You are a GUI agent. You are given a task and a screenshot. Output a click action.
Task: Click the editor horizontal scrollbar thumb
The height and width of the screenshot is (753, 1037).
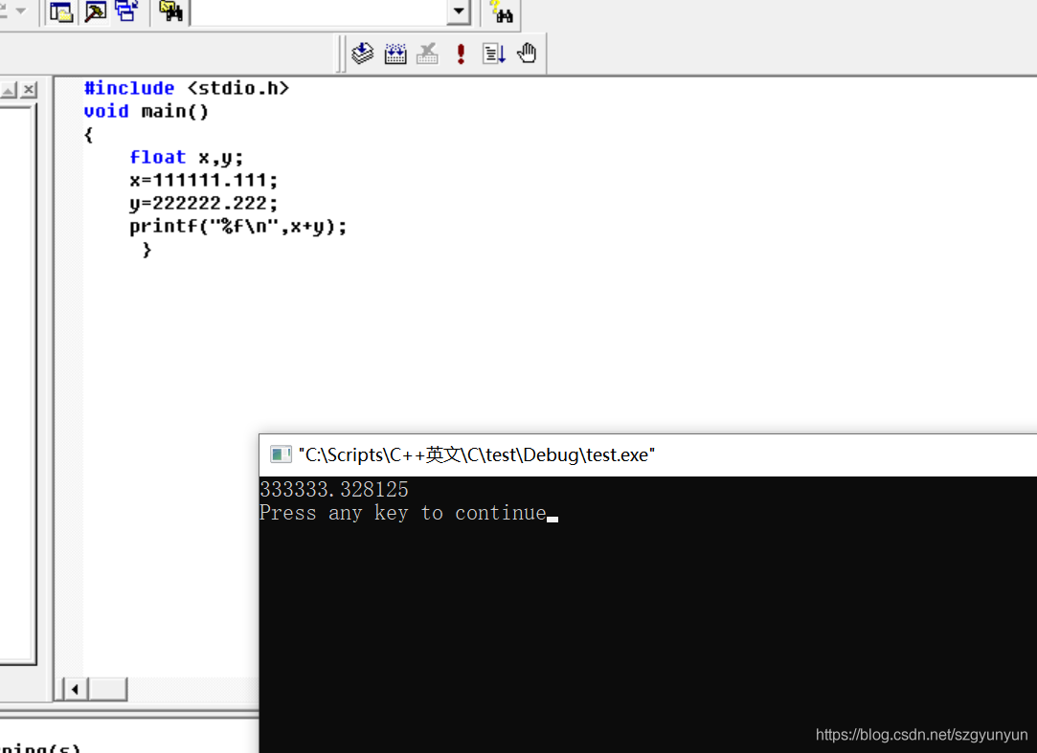click(x=107, y=689)
